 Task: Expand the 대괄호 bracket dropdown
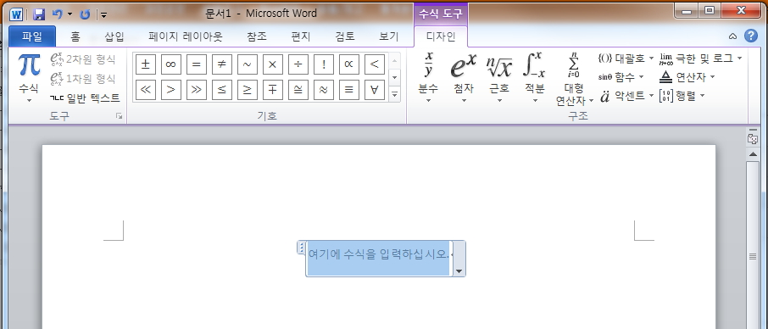(626, 59)
